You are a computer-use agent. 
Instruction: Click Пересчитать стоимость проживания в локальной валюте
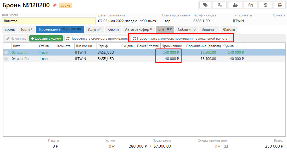tap(180, 39)
